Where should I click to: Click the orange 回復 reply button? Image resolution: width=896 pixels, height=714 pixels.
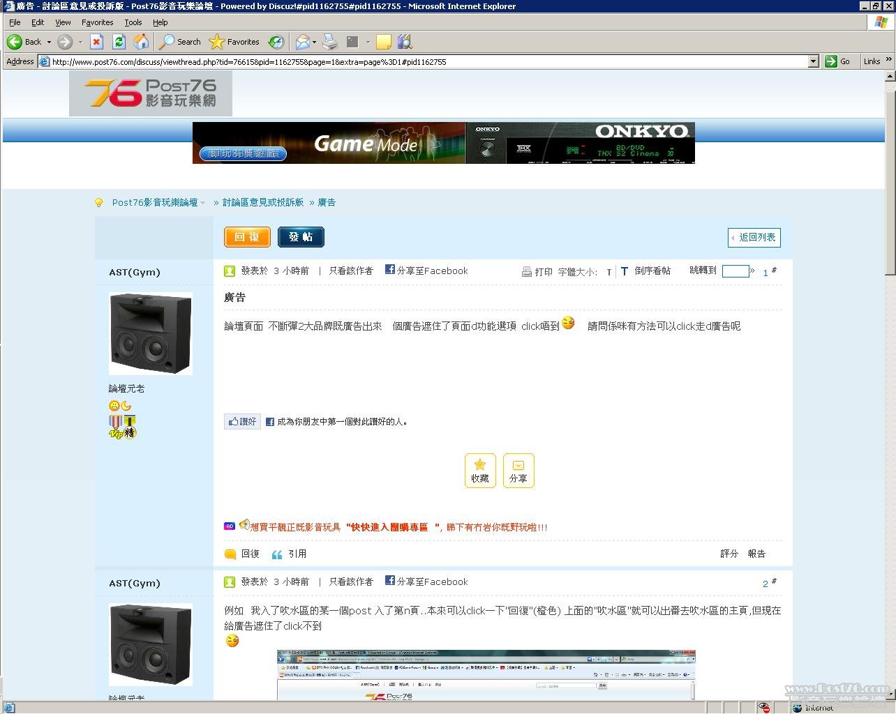coord(247,237)
